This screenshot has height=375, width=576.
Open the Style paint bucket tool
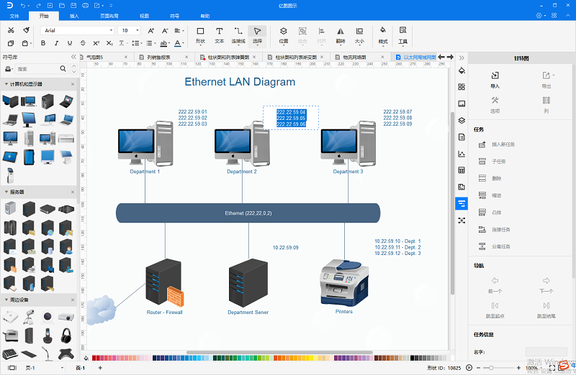coord(383,35)
